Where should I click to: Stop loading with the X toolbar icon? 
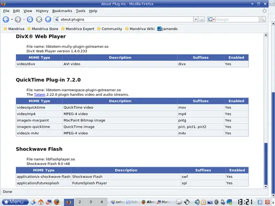39,19
